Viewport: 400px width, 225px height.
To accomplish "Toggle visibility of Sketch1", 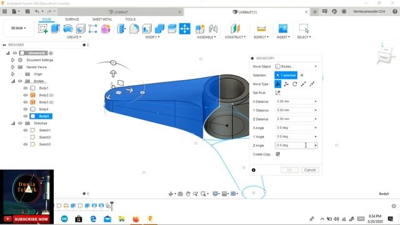I will (25, 130).
